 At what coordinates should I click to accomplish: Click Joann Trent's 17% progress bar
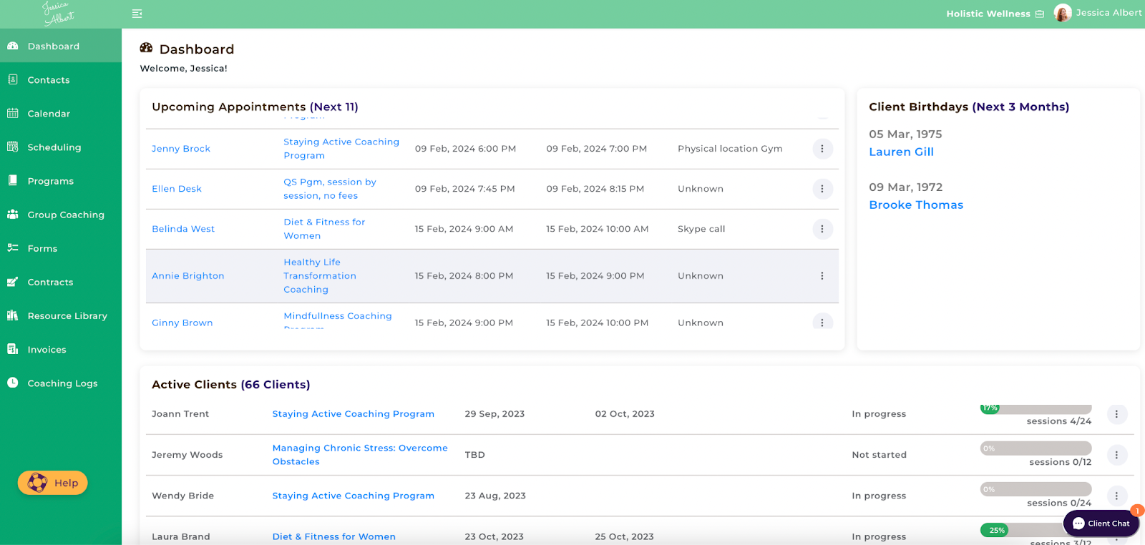coord(1036,408)
